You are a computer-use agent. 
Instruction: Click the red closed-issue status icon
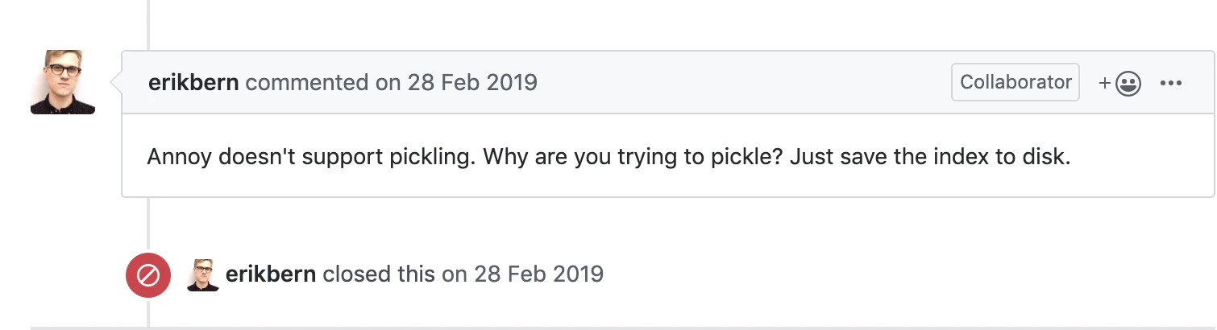147,275
